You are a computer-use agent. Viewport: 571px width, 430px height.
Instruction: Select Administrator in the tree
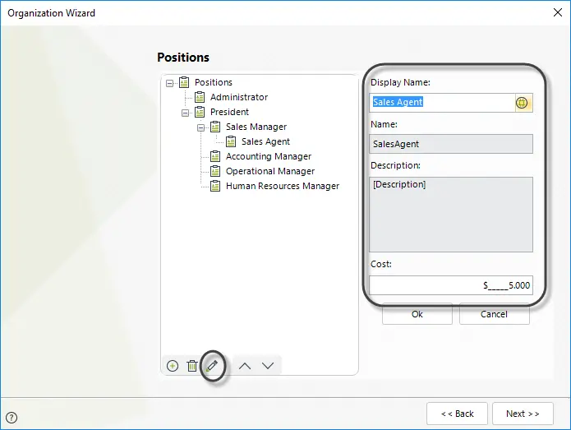tap(239, 97)
